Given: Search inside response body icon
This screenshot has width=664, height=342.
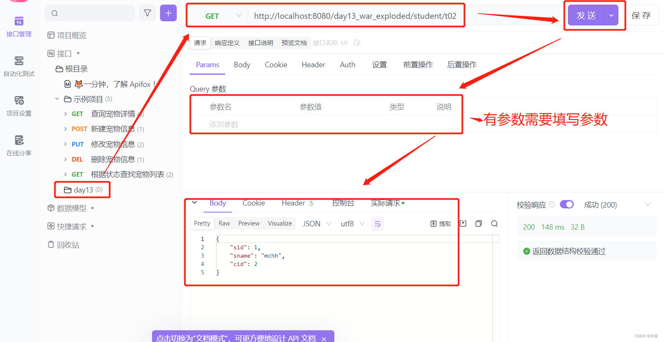Looking at the screenshot, I should (x=494, y=223).
